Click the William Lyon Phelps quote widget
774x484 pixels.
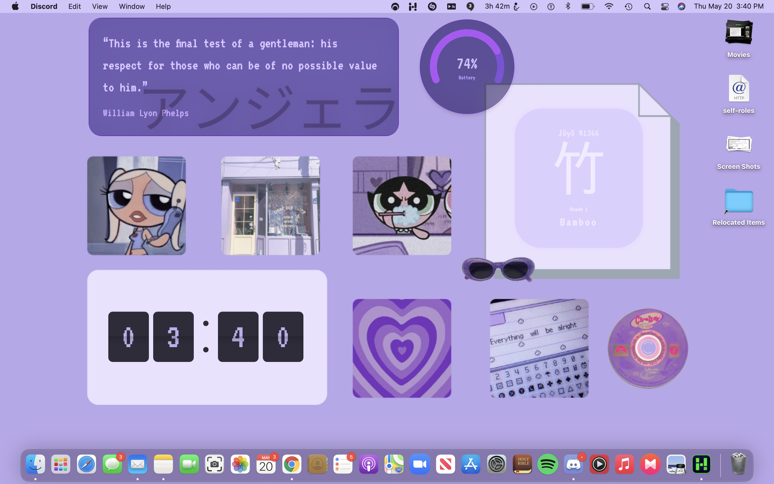tap(243, 77)
